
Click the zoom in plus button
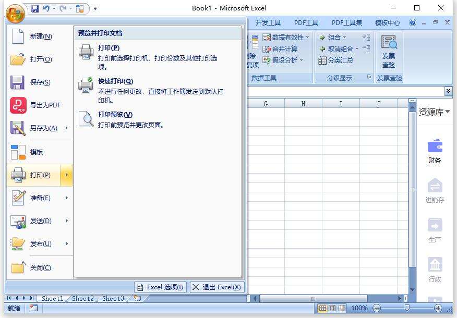coord(438,308)
